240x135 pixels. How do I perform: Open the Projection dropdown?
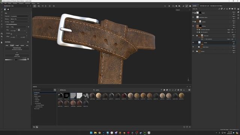(x=19, y=16)
